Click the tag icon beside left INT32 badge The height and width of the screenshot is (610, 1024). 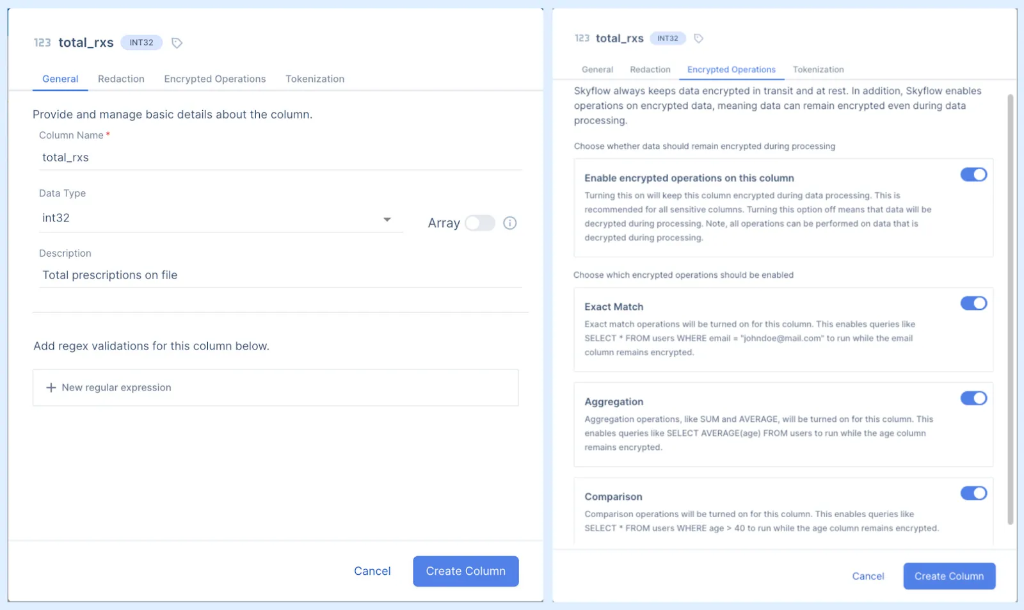(x=177, y=43)
